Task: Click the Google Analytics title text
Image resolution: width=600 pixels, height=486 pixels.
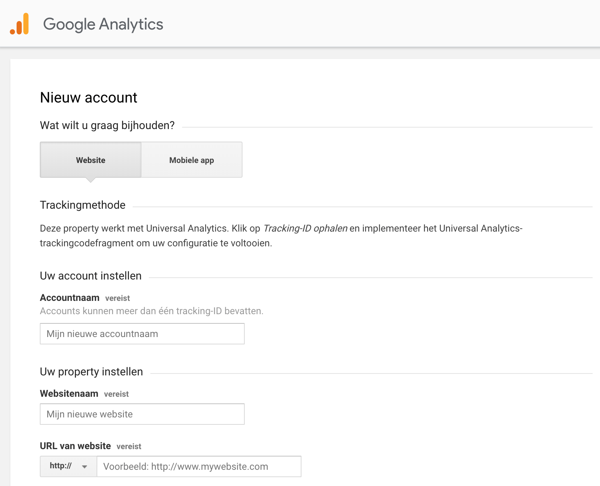Action: click(x=103, y=24)
